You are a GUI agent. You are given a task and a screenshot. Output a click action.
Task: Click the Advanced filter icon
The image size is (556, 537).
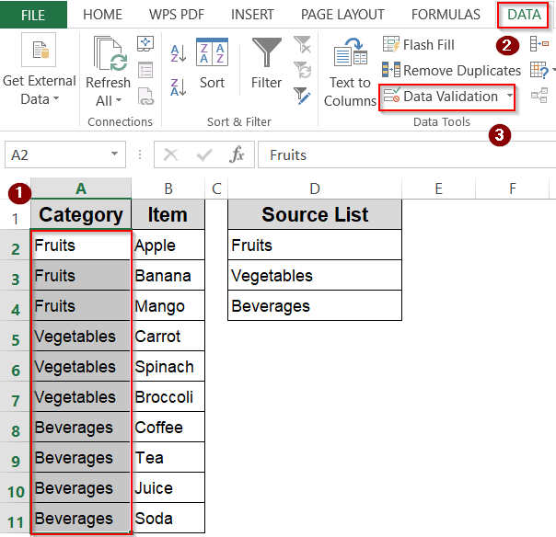[x=302, y=95]
